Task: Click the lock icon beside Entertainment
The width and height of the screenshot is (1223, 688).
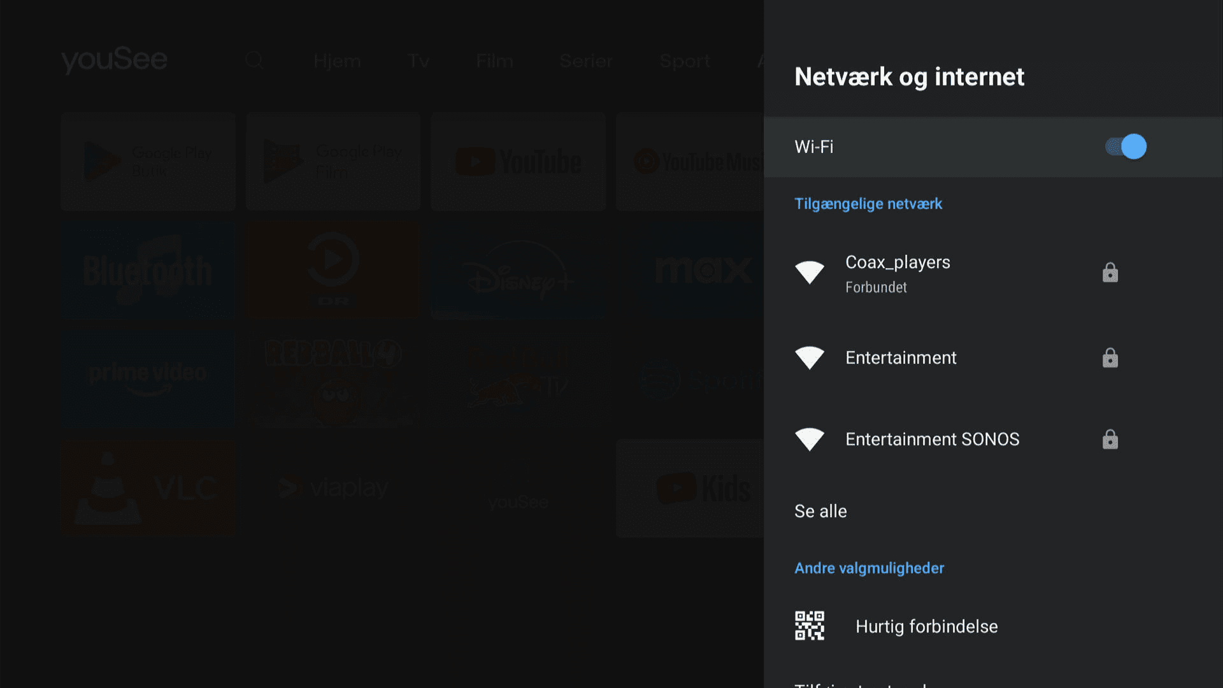Action: [x=1110, y=357]
